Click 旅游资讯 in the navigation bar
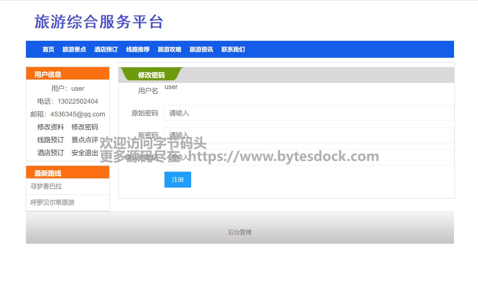 tap(201, 49)
